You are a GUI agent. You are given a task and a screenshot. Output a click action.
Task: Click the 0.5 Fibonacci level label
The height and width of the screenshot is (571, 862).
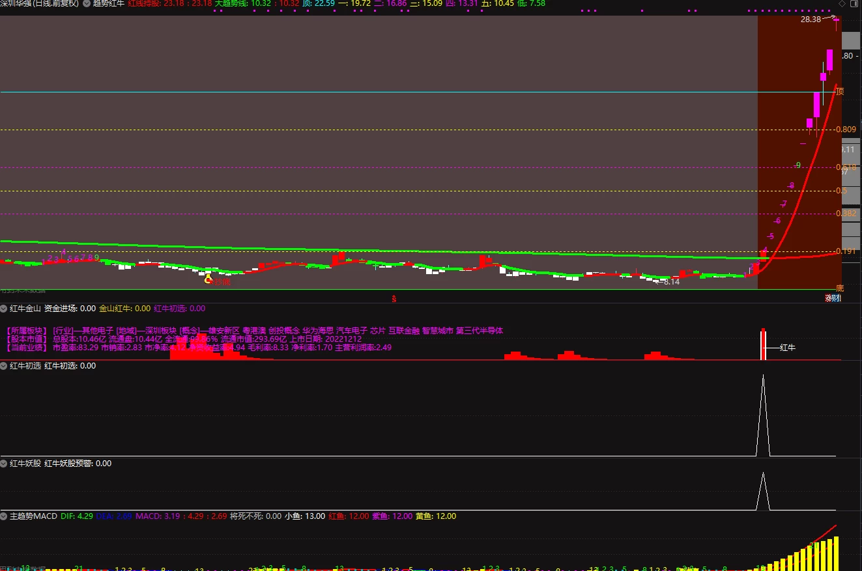(842, 191)
